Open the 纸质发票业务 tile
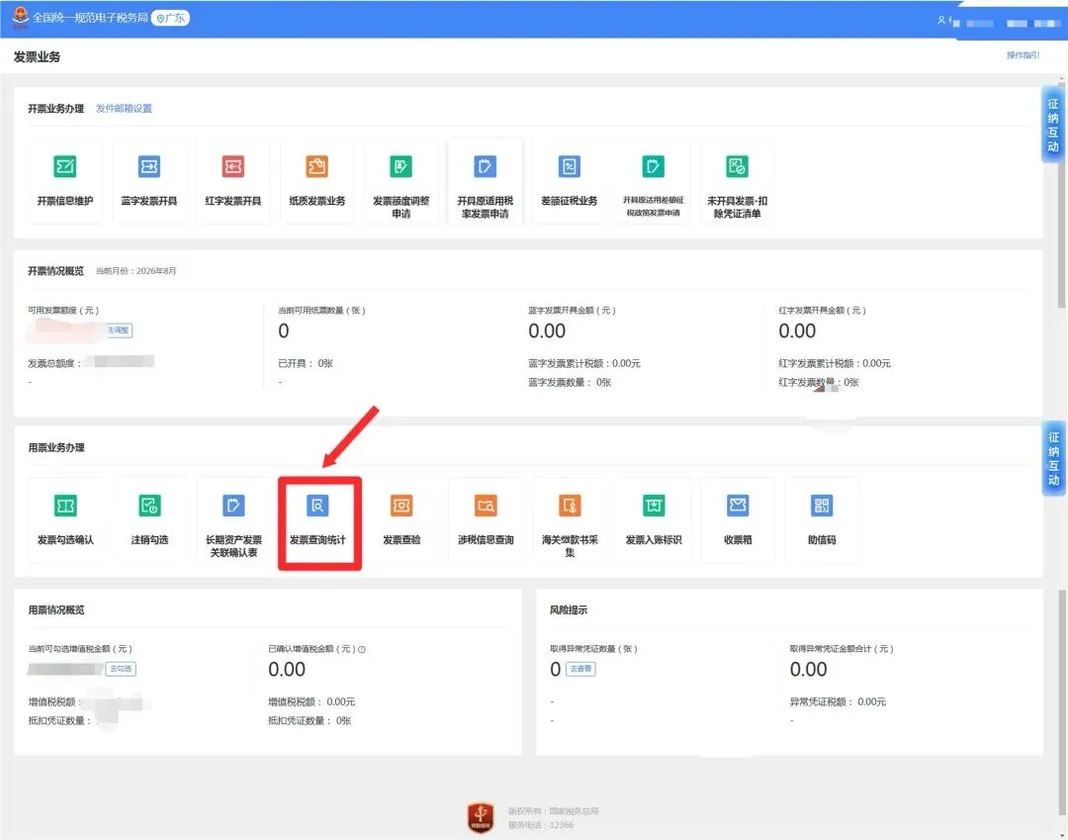1068x840 pixels. point(316,180)
